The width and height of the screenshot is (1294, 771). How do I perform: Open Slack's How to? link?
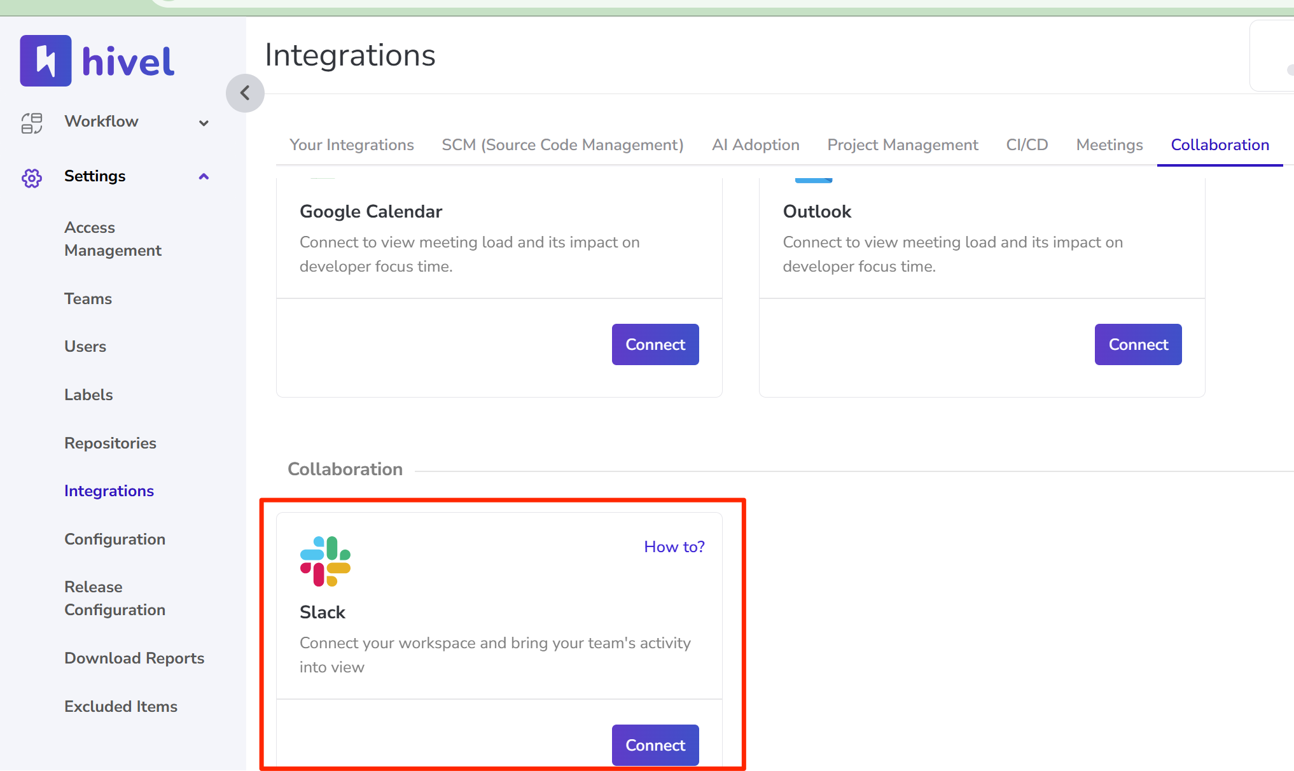pos(674,546)
